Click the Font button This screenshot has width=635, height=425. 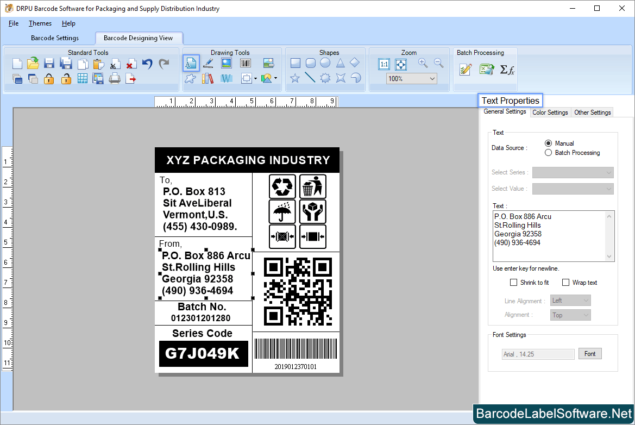[590, 354]
